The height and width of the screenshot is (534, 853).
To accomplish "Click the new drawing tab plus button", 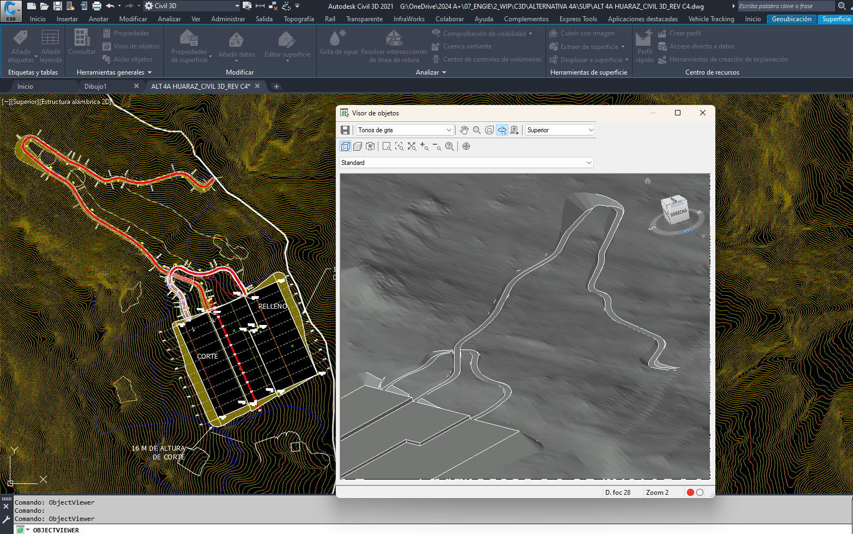I will pos(277,87).
